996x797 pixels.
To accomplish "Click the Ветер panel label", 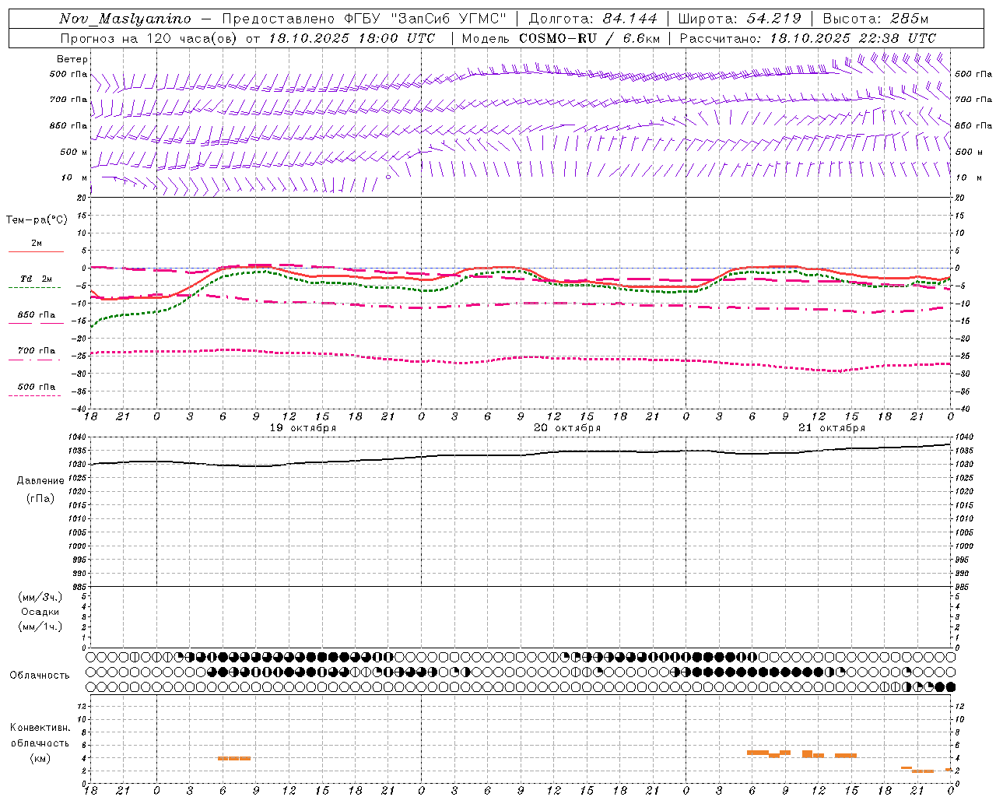I will pos(72,59).
